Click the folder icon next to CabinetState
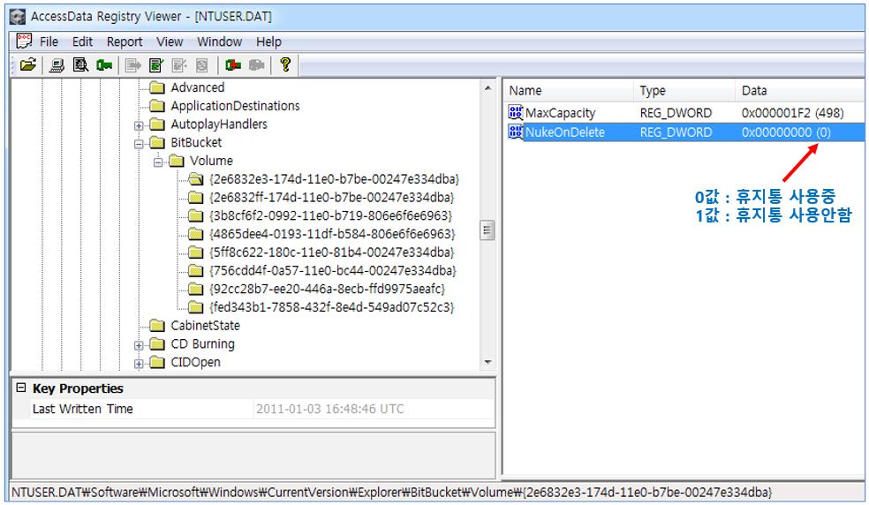Viewport: 869px width, 505px height. (x=157, y=326)
